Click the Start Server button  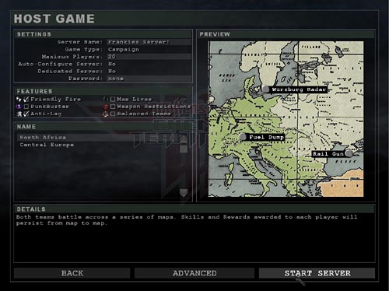[317, 273]
